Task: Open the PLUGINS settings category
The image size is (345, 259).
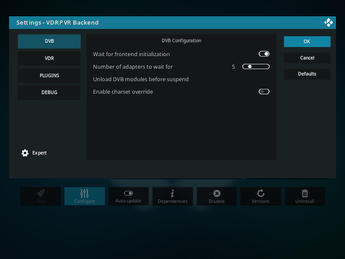Action: tap(49, 76)
